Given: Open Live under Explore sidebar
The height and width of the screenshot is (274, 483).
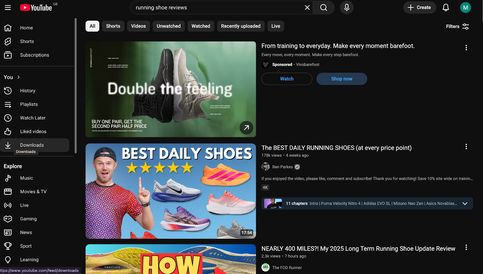Looking at the screenshot, I should 35,205.
